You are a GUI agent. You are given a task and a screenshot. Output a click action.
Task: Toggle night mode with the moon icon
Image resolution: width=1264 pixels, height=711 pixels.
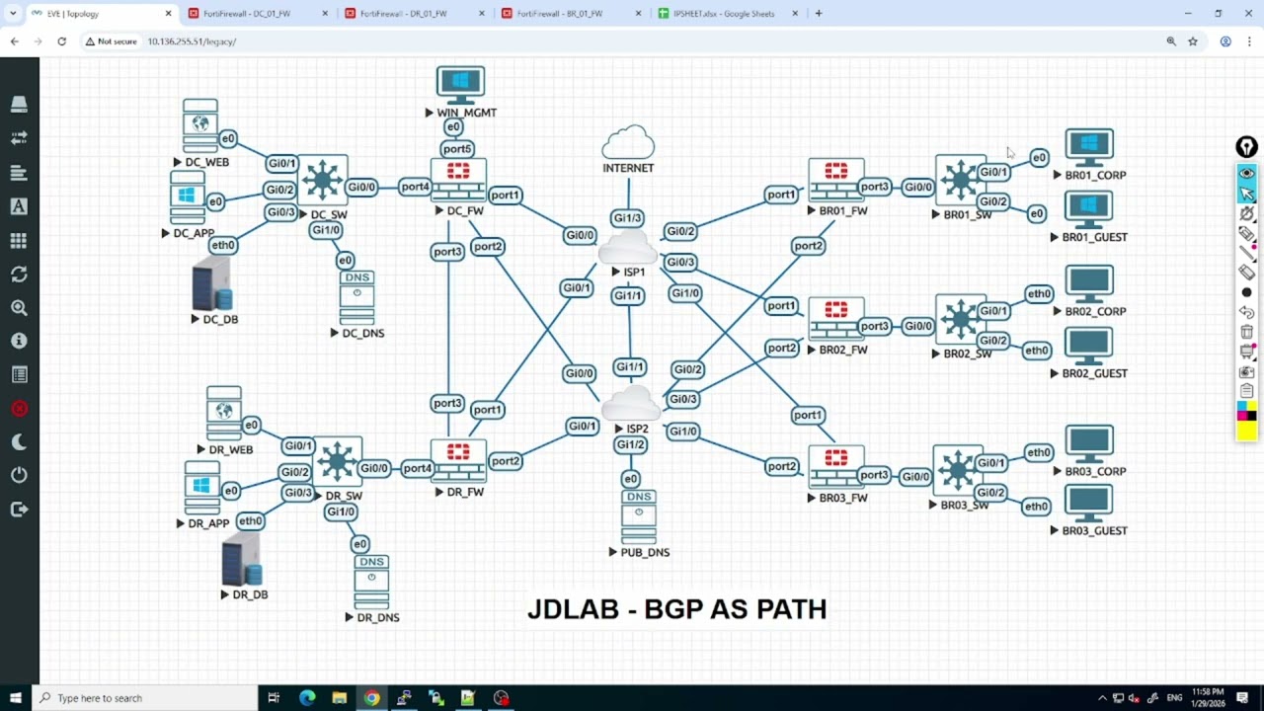pos(19,441)
